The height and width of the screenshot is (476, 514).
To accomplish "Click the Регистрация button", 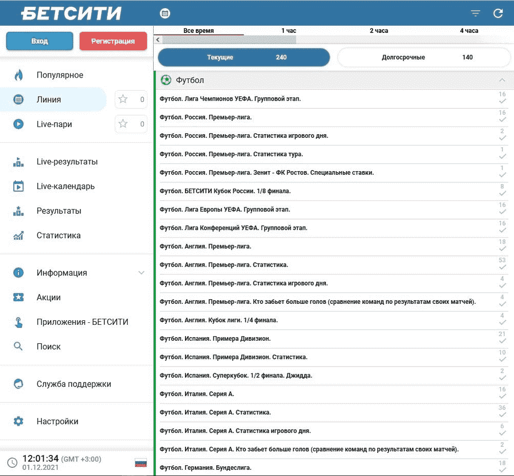I will 113,41.
